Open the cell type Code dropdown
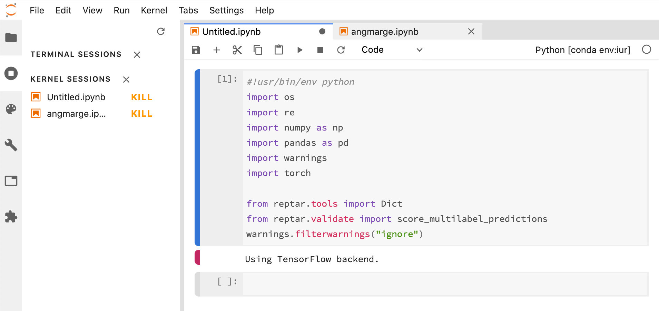This screenshot has height=311, width=659. coord(392,50)
